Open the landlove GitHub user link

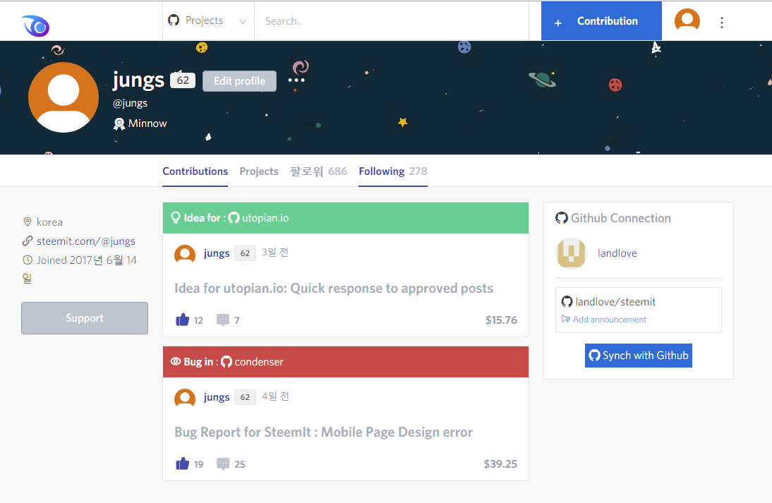click(x=617, y=253)
